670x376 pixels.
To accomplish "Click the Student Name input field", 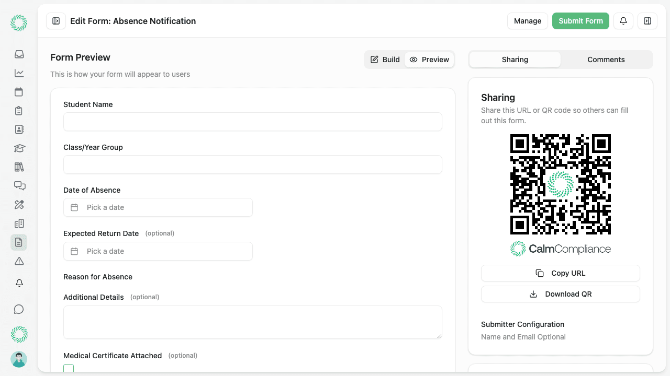I will coord(252,122).
